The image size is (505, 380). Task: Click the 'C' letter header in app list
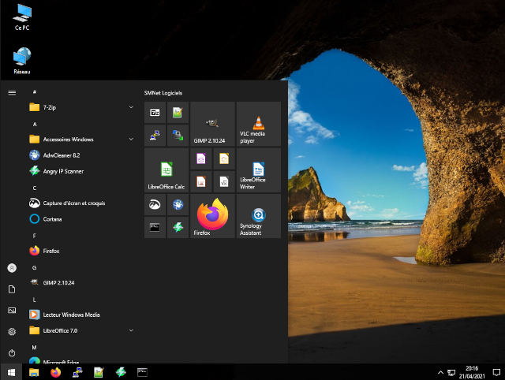tap(35, 188)
